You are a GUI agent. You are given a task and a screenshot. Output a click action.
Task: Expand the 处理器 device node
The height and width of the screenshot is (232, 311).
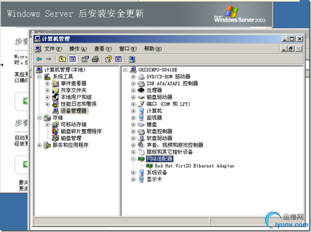133,90
